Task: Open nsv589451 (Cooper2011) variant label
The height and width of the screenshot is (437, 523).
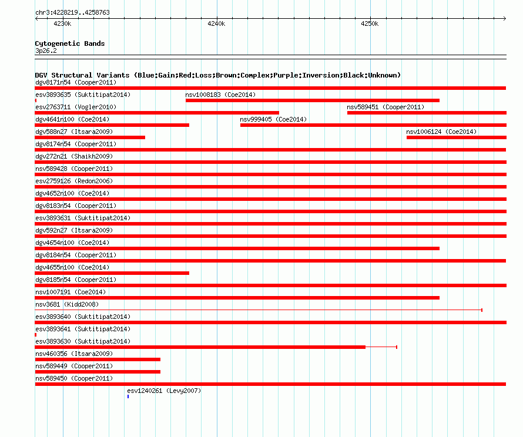Action: click(385, 107)
